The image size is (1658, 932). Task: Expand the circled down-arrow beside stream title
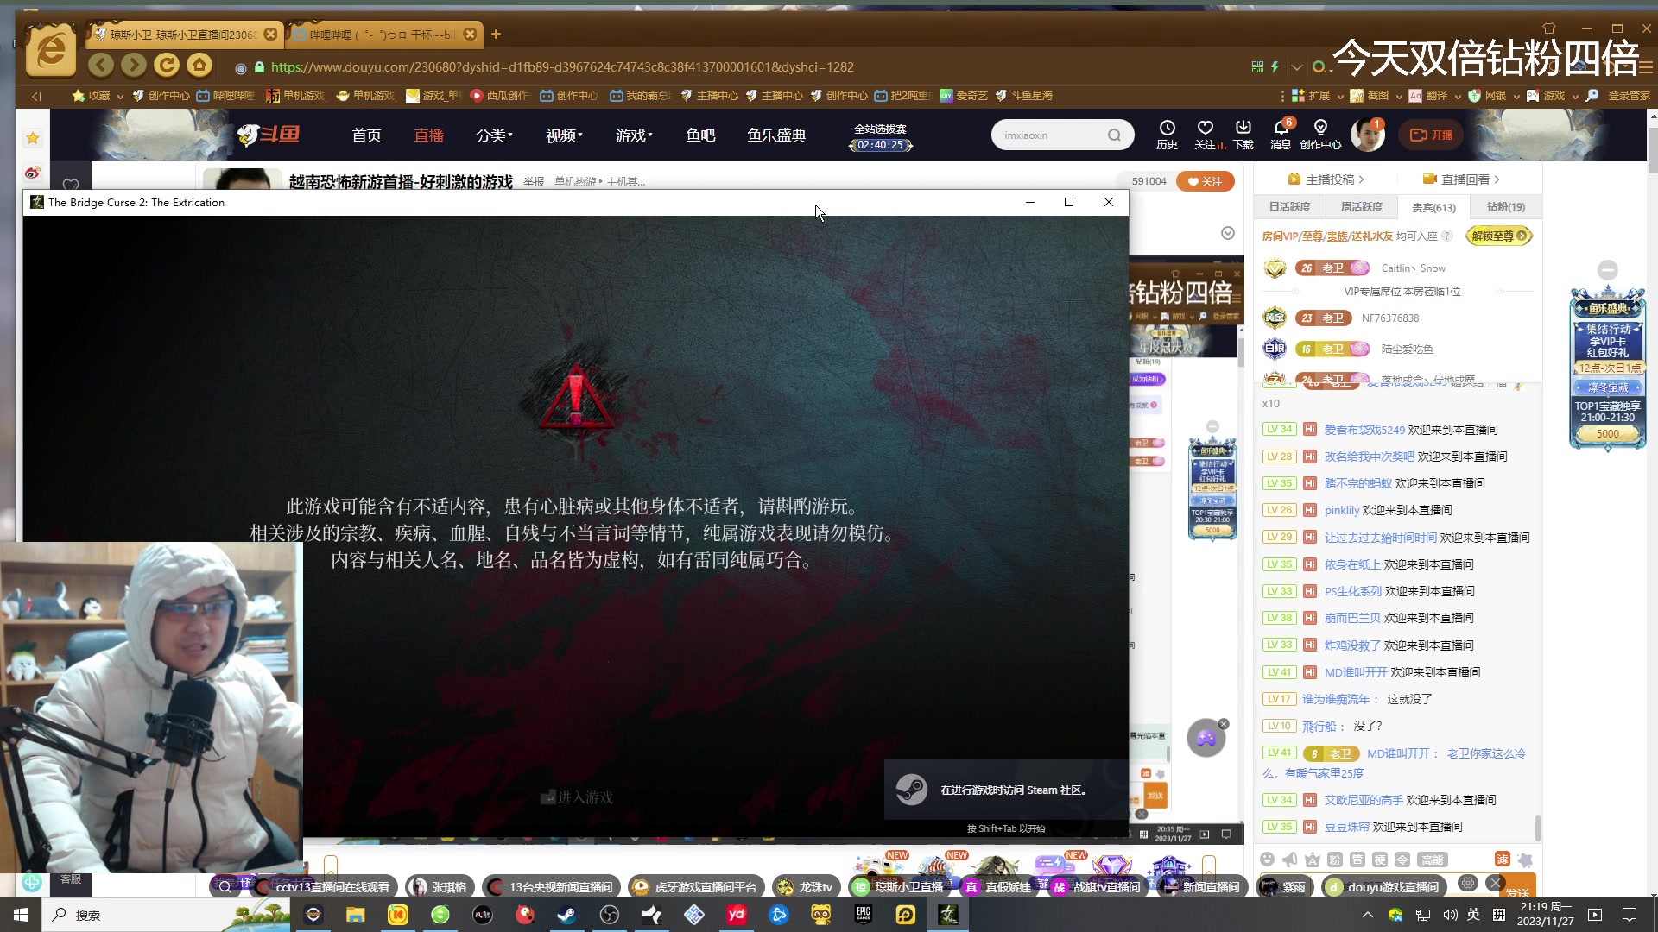[x=1228, y=233]
